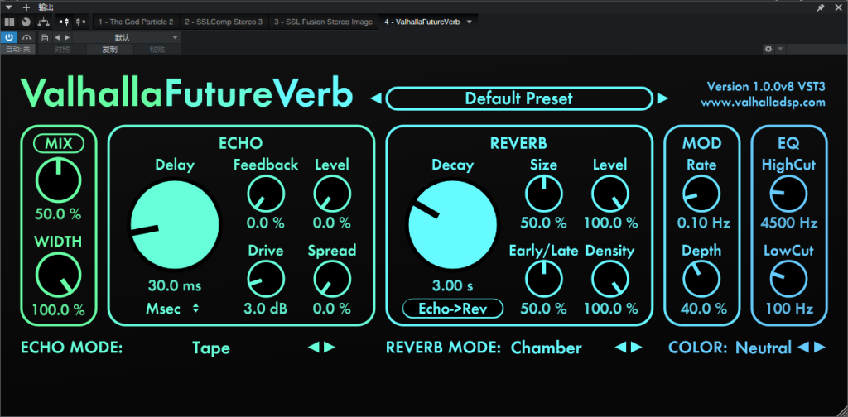Toggle the MIX lock button
The image size is (848, 417).
pyautogui.click(x=58, y=143)
